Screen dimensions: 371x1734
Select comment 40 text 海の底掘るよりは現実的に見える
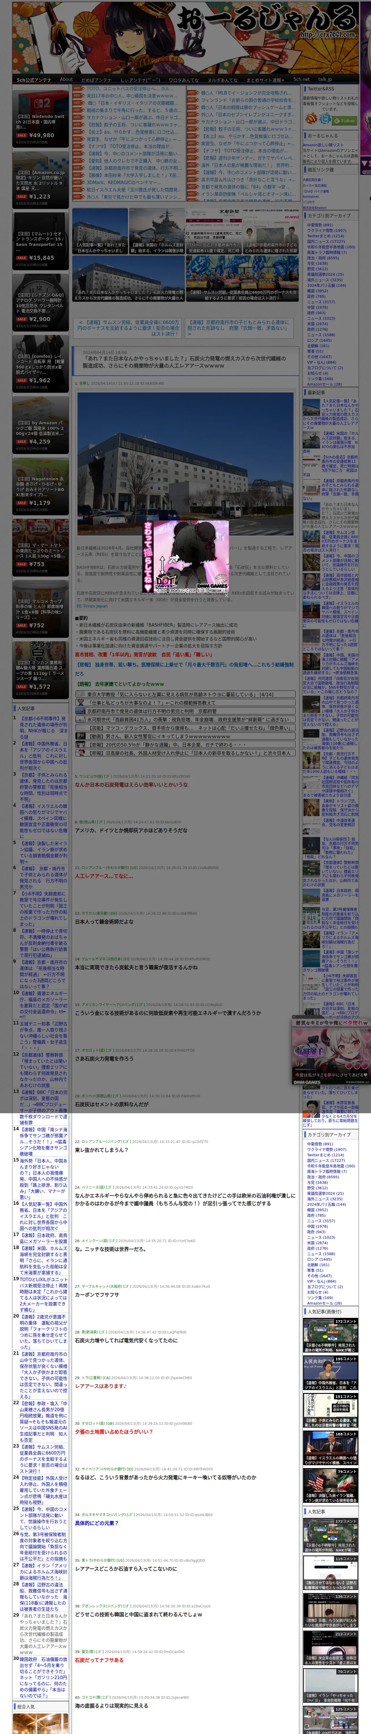(x=111, y=1705)
